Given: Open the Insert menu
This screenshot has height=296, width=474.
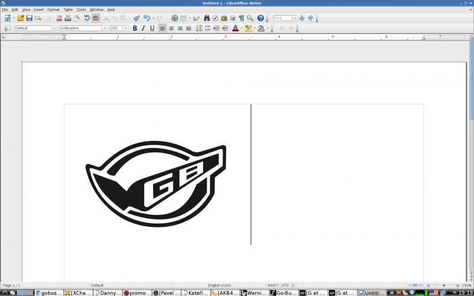Looking at the screenshot, I should tap(39, 9).
